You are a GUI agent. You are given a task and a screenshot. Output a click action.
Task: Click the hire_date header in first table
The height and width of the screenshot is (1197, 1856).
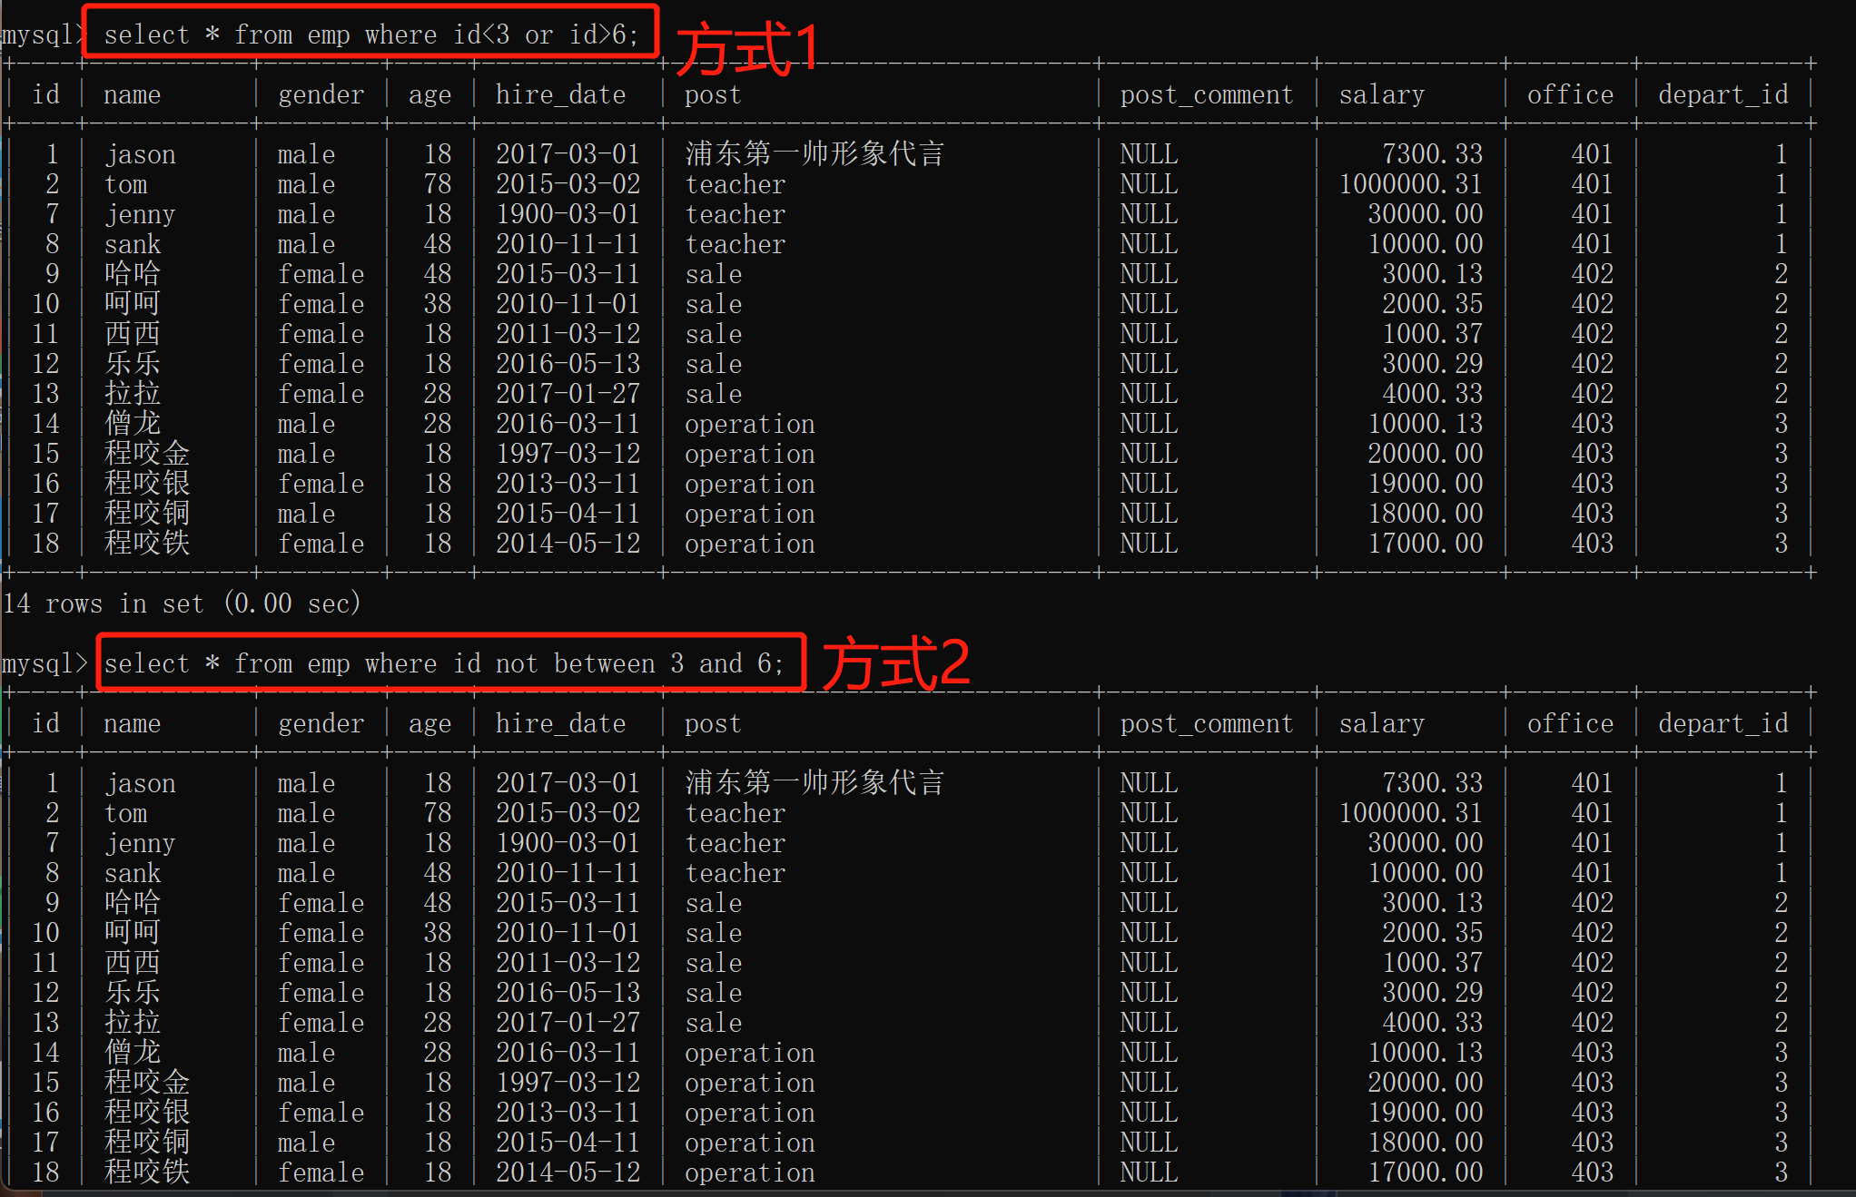coord(560,94)
